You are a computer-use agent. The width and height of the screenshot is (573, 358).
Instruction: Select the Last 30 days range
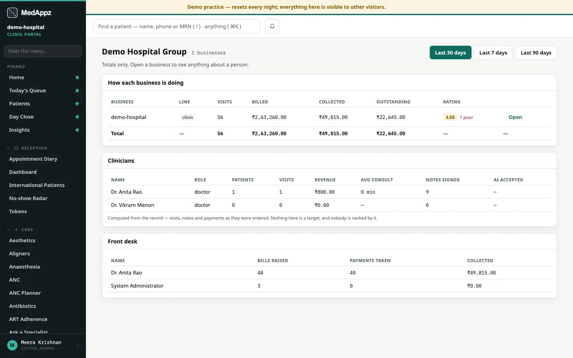coord(450,53)
